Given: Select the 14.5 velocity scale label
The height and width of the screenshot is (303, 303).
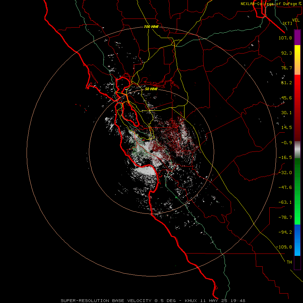Looking at the screenshot, I should coord(287,128).
